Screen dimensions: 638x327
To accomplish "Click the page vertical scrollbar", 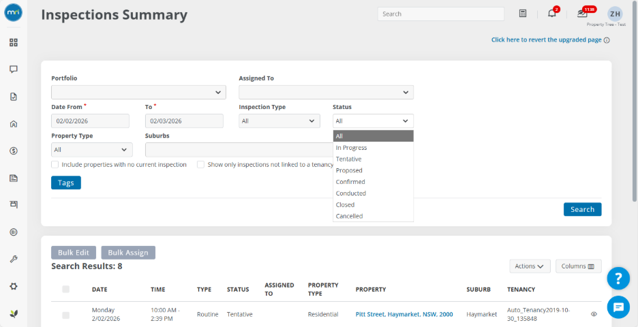I will point(635,102).
